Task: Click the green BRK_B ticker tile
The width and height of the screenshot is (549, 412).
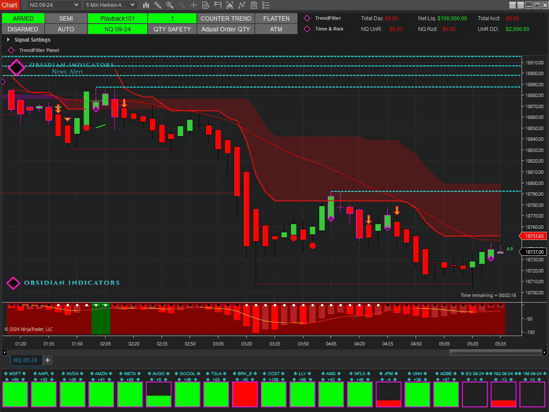Action: point(245,394)
